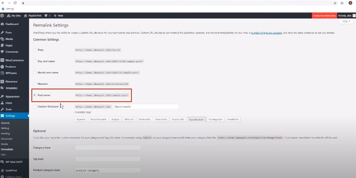This screenshot has width=356, height=178.
Task: Click the comments bubble icon in admin bar
Action: 46,16
